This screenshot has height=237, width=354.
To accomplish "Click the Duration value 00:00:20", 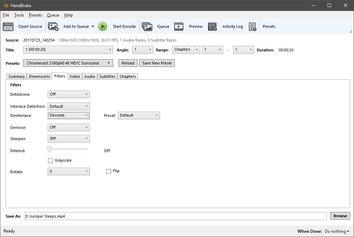I will click(286, 50).
